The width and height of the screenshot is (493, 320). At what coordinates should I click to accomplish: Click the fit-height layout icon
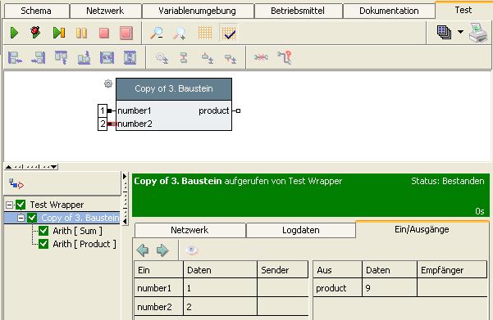(x=130, y=58)
